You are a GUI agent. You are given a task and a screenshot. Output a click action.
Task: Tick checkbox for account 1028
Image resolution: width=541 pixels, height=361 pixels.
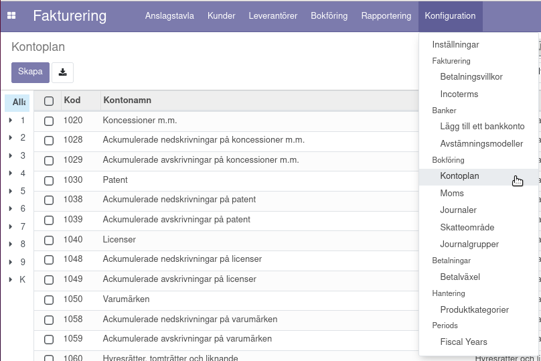point(49,141)
